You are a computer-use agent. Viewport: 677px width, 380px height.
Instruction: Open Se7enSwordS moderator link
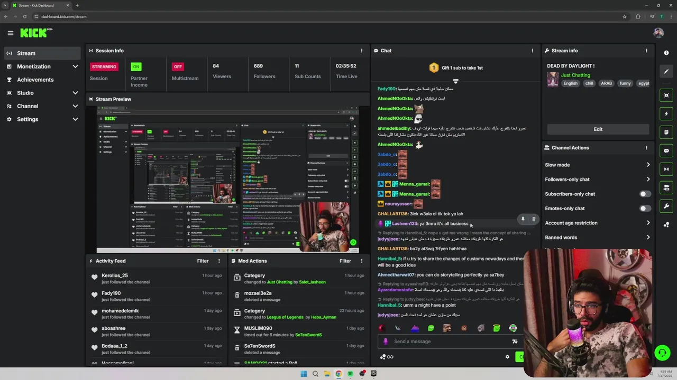(x=308, y=335)
